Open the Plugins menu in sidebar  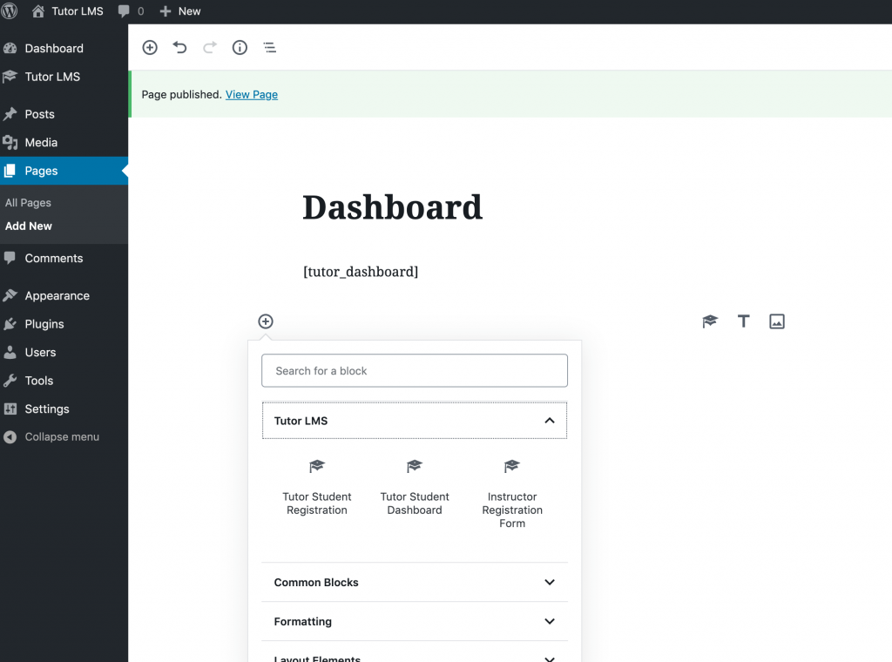44,324
